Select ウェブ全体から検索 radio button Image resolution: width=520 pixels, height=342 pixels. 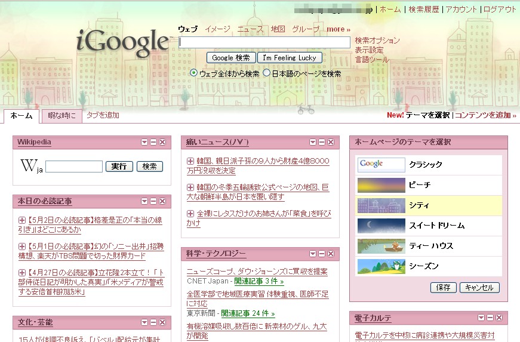[193, 73]
